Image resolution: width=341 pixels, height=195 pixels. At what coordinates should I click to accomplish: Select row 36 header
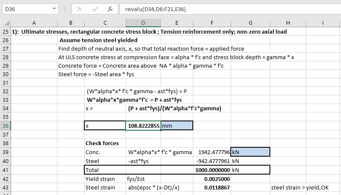6,126
